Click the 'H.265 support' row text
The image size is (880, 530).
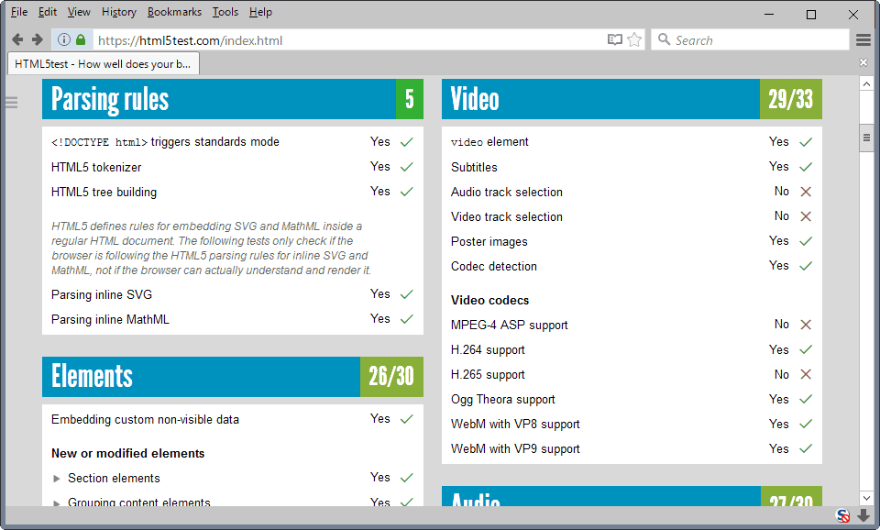coord(488,374)
